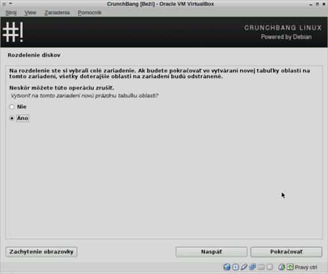This screenshot has width=328, height=274.
Task: Click the keyboard capture host-key icon
Action: [290, 267]
